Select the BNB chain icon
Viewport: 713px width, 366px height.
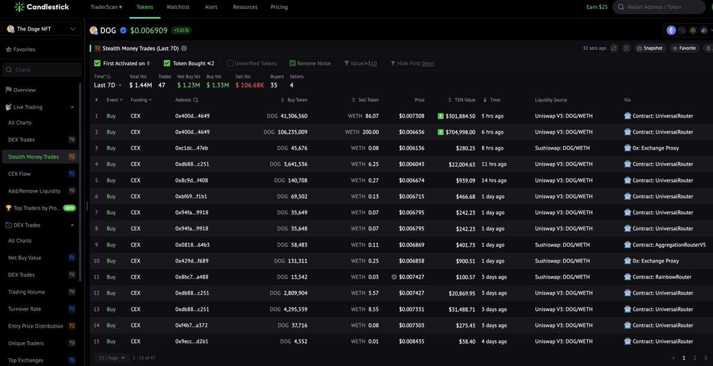point(693,30)
